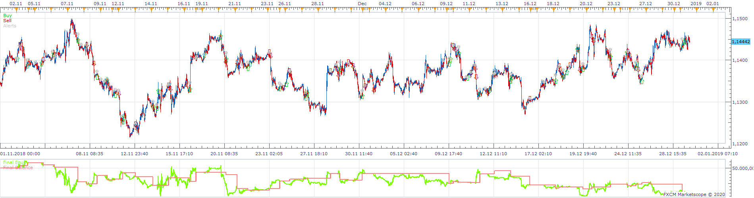The image size is (754, 198).
Task: Click the 06.12 date on top axis
Action: tap(418, 4)
